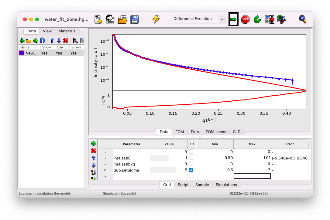Image resolution: width=330 pixels, height=220 pixels.
Task: Click the Max cell in the empty last row
Action: tap(252, 176)
